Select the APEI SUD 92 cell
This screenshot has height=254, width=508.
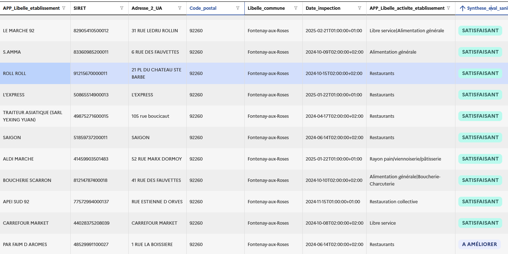pos(35,201)
